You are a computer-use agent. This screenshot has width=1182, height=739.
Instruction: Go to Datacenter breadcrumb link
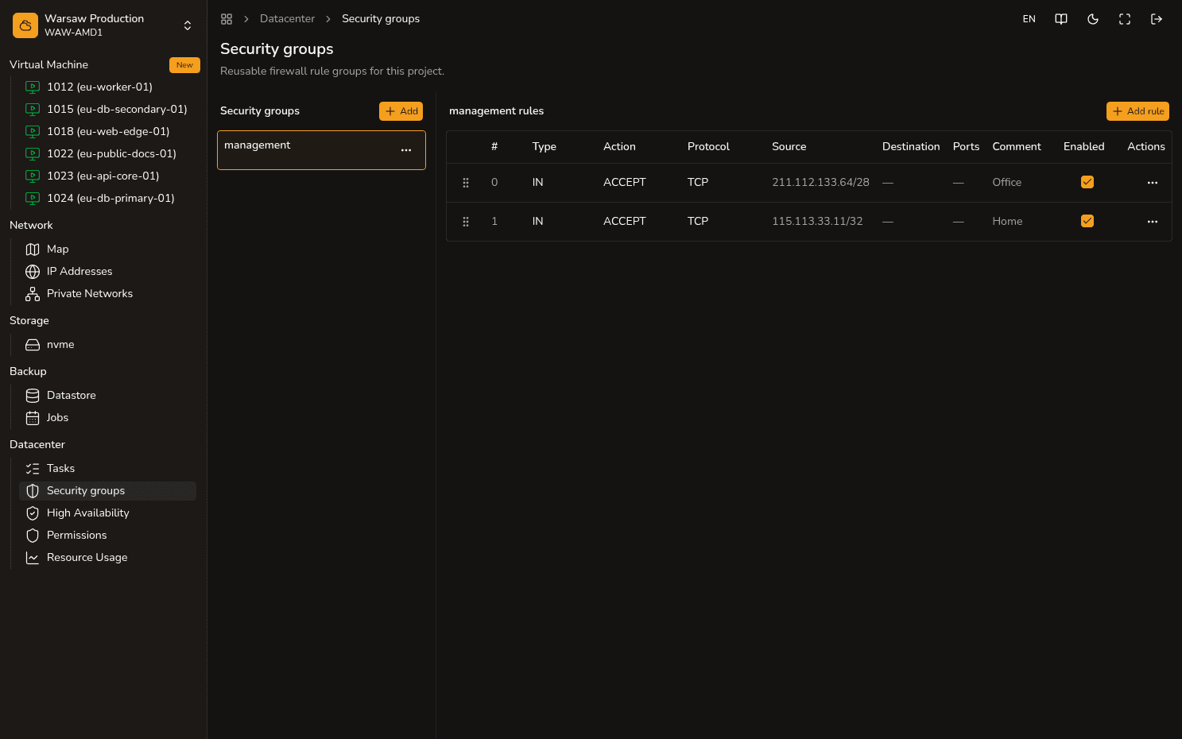coord(287,19)
